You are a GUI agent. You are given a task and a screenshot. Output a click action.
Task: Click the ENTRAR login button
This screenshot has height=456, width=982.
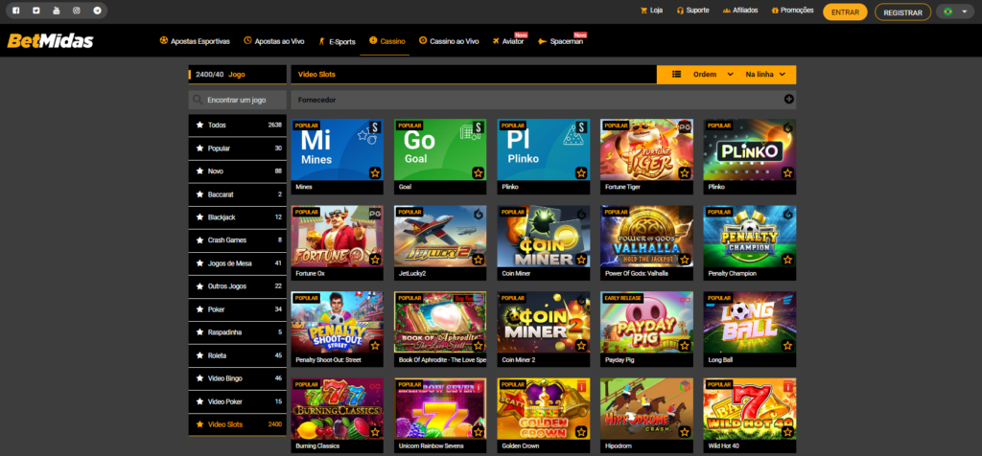(x=845, y=11)
